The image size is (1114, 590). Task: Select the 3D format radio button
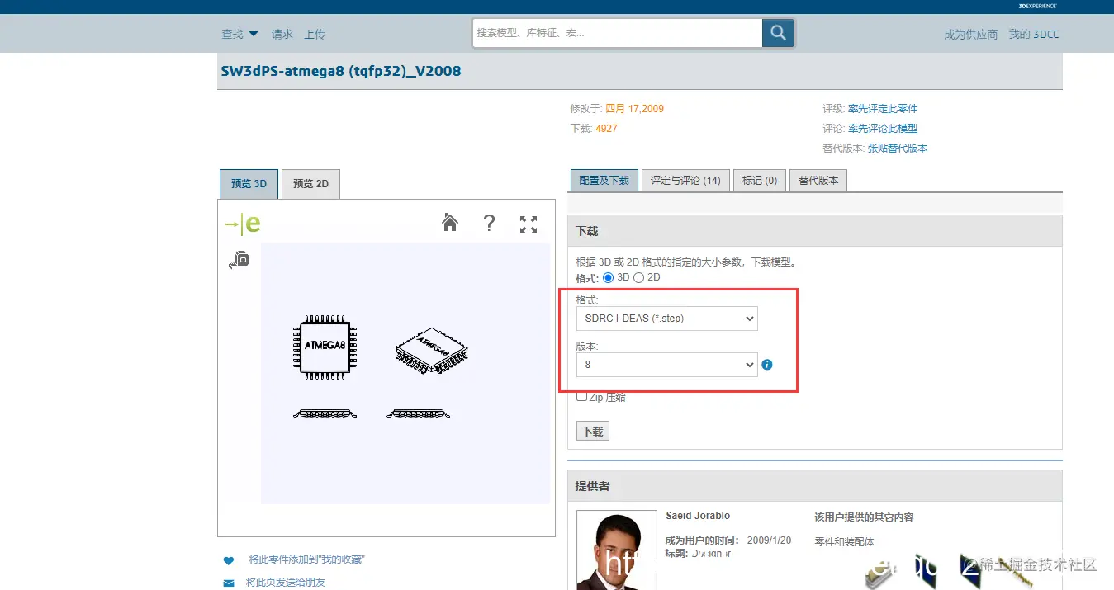pos(606,277)
